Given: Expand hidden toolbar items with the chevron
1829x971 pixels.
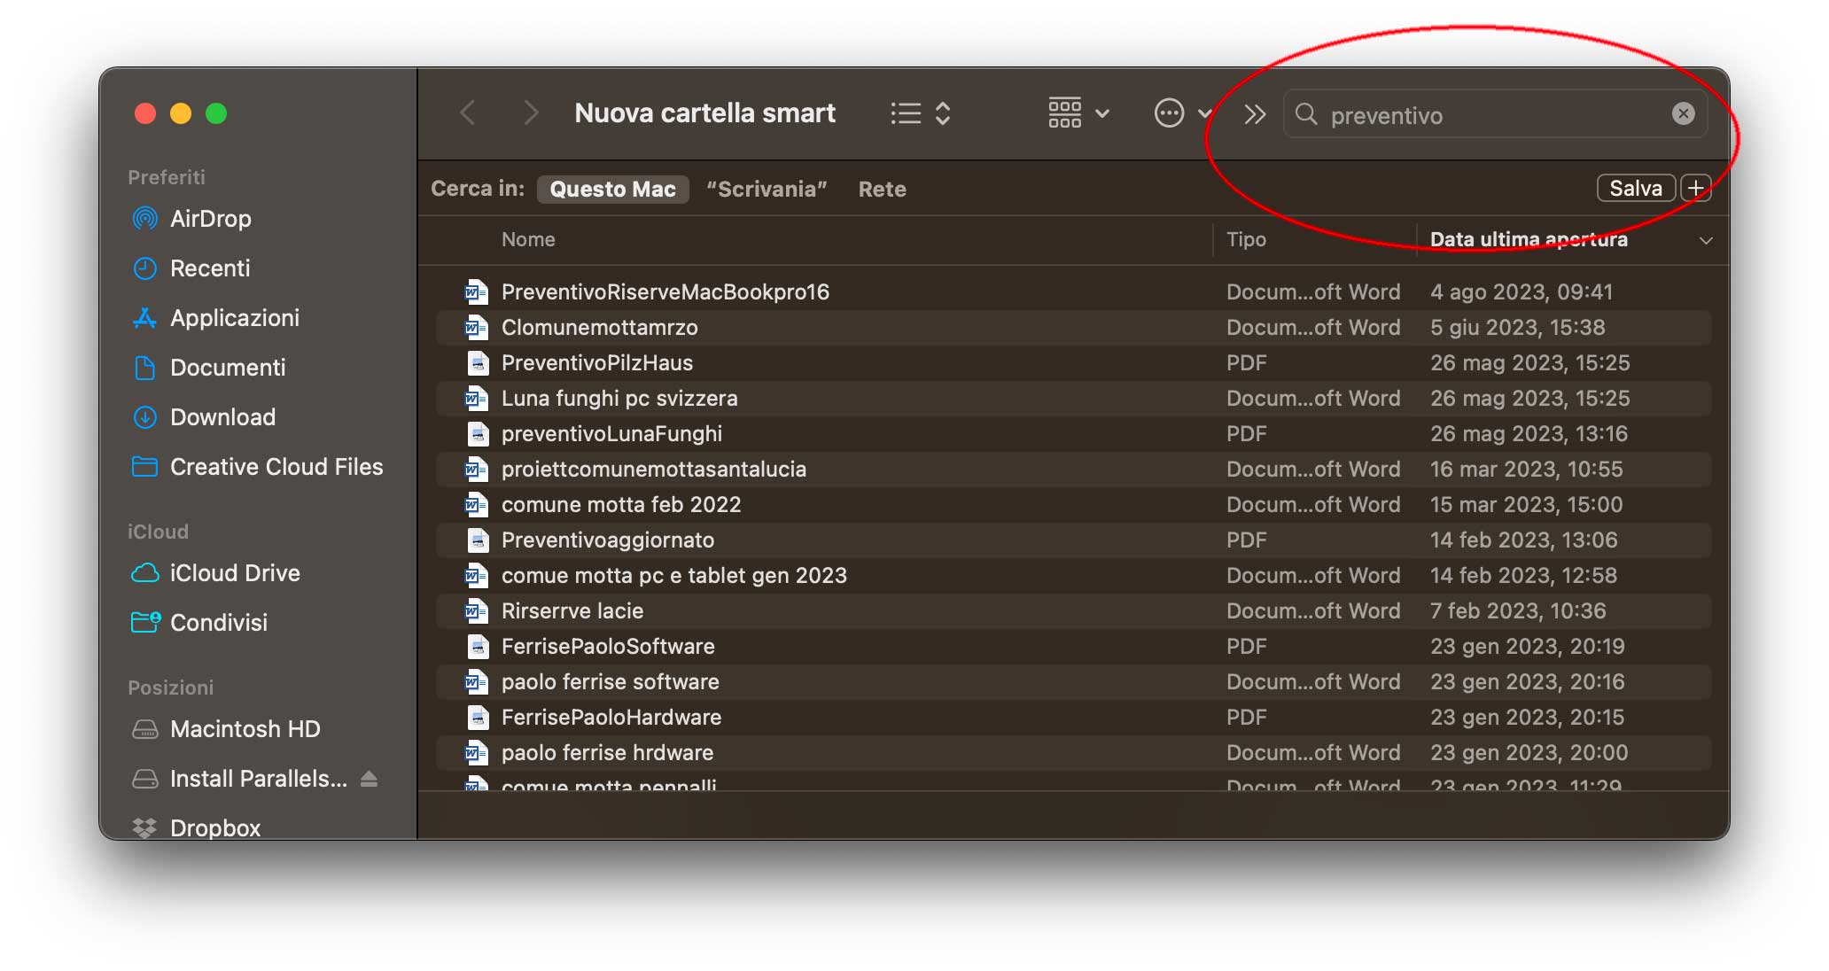Looking at the screenshot, I should point(1253,113).
